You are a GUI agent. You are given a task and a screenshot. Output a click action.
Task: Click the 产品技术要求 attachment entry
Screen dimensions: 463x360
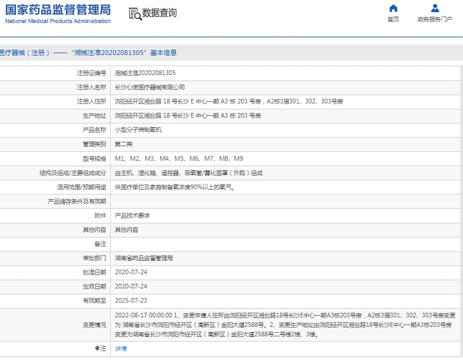(132, 216)
